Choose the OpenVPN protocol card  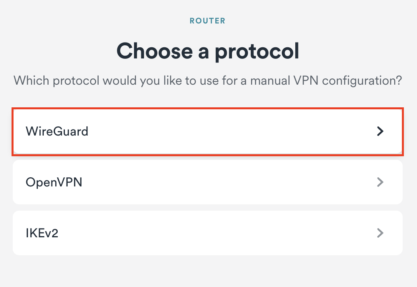click(208, 182)
